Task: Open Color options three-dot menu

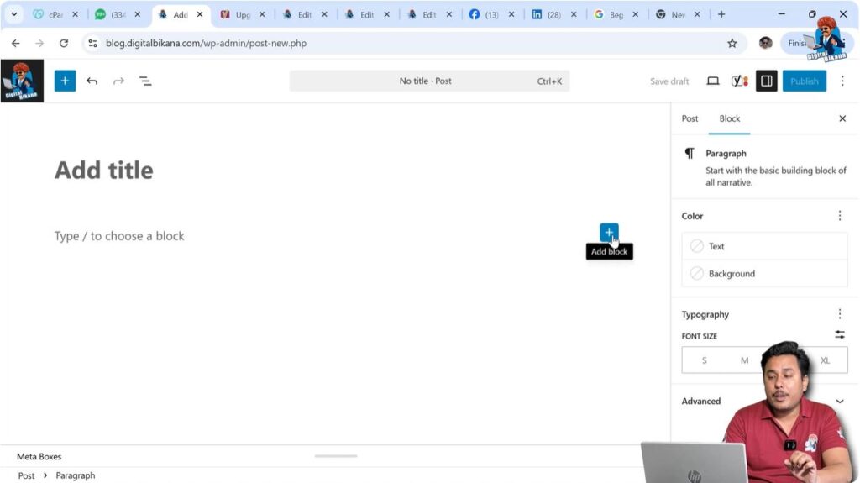Action: pos(840,216)
